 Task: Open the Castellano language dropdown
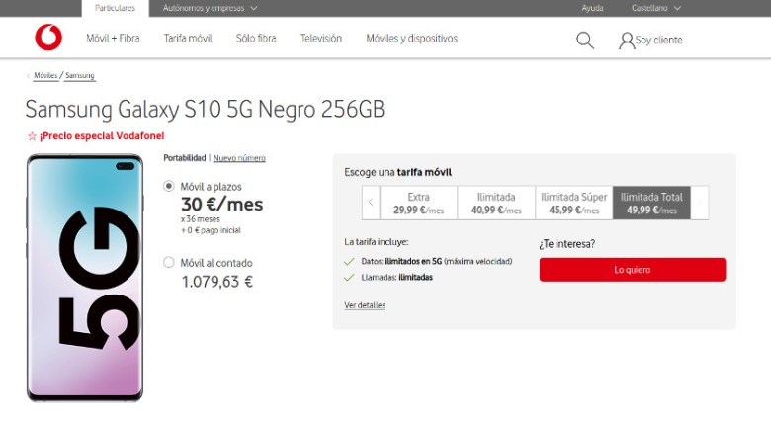pyautogui.click(x=656, y=8)
